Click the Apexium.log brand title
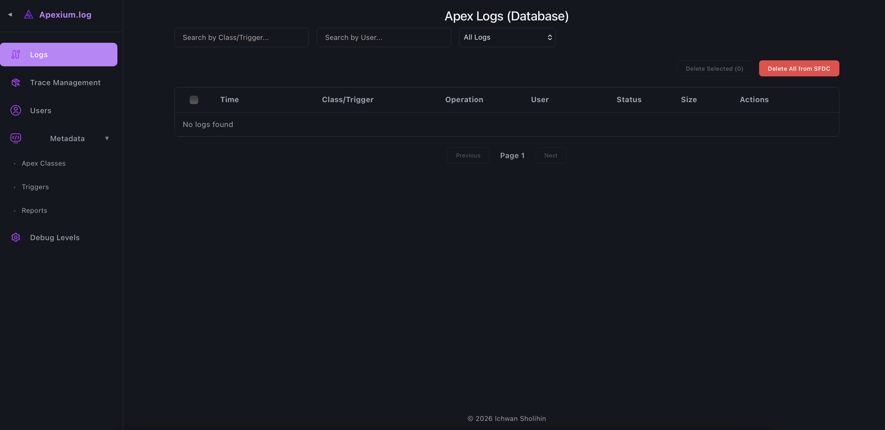Image resolution: width=885 pixels, height=430 pixels. 65,14
